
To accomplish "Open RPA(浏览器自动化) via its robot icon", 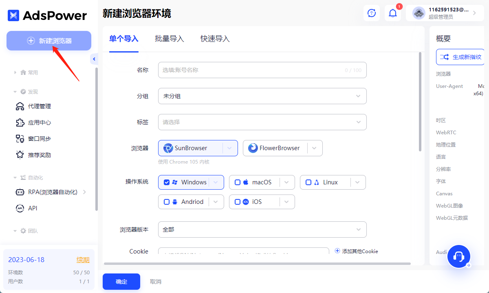I will coord(20,192).
